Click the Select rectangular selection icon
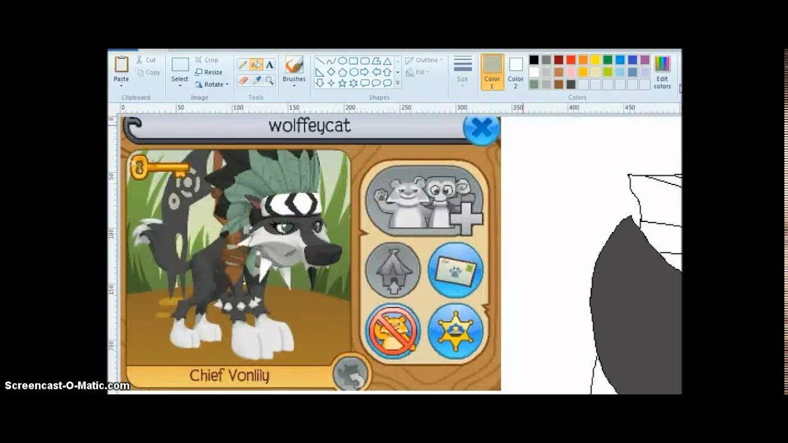 (x=180, y=65)
